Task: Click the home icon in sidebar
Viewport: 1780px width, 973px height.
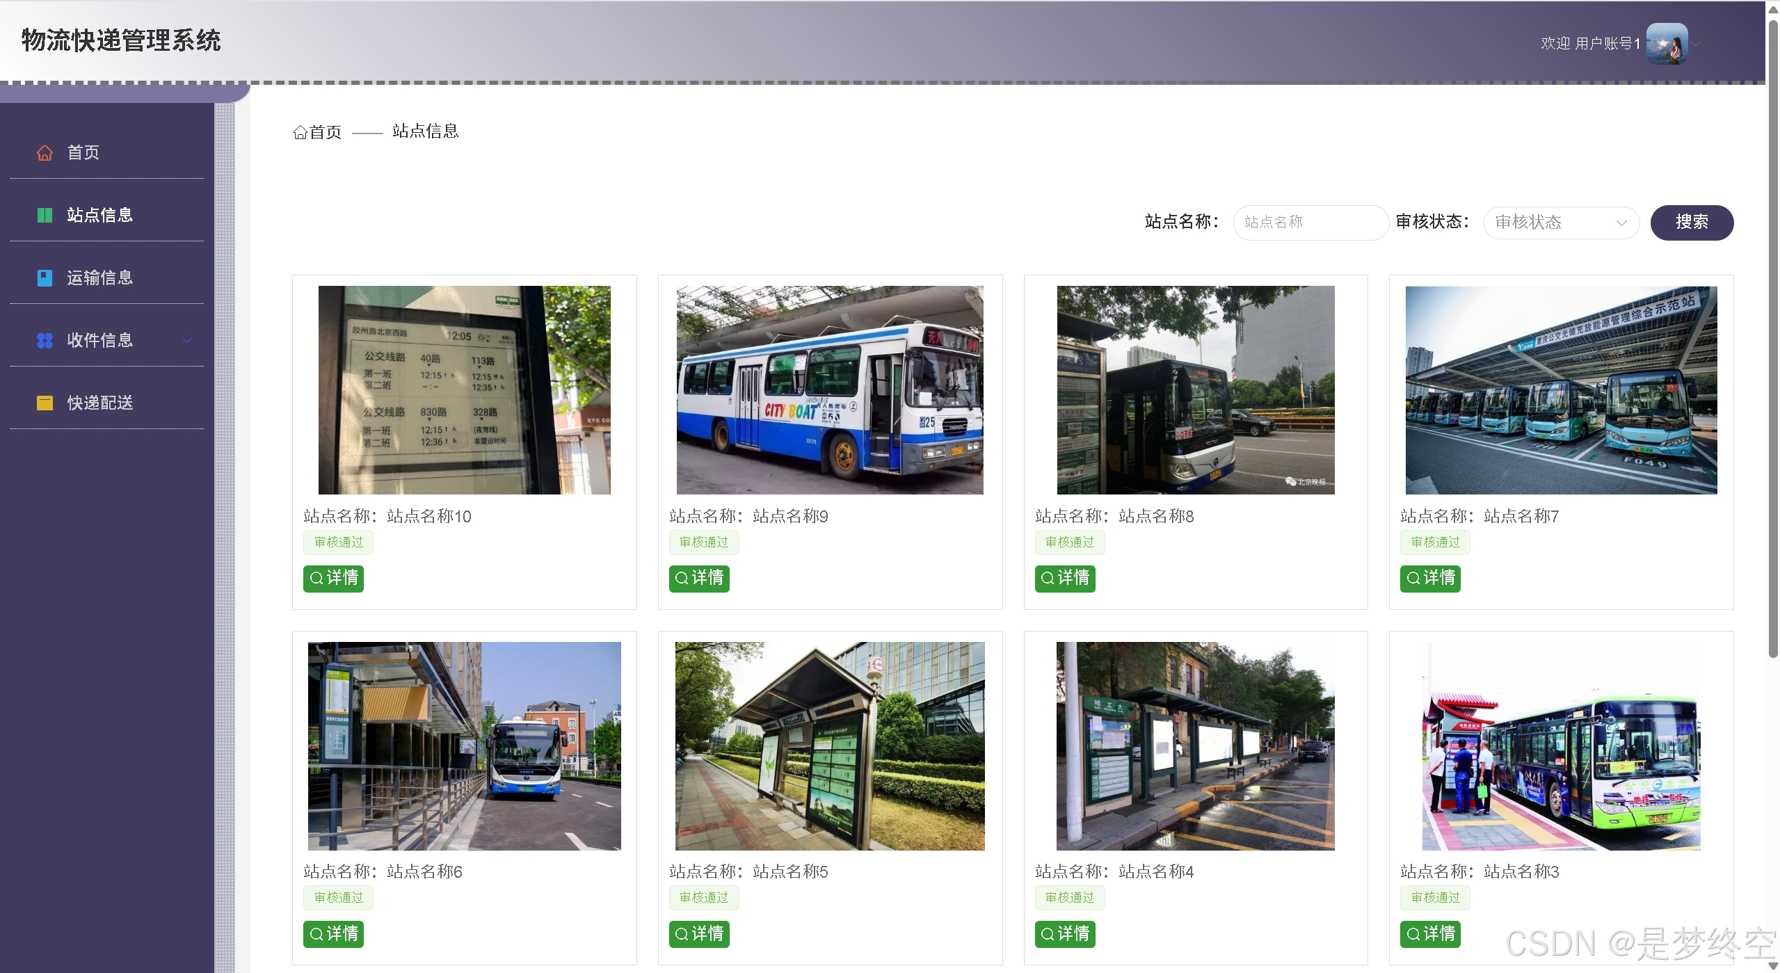Action: click(45, 153)
